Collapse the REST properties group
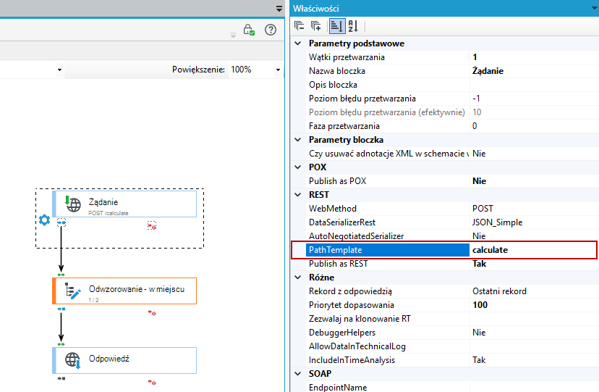 pos(298,195)
